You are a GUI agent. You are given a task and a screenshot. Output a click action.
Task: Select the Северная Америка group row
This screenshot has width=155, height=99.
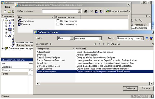click(x=95, y=71)
